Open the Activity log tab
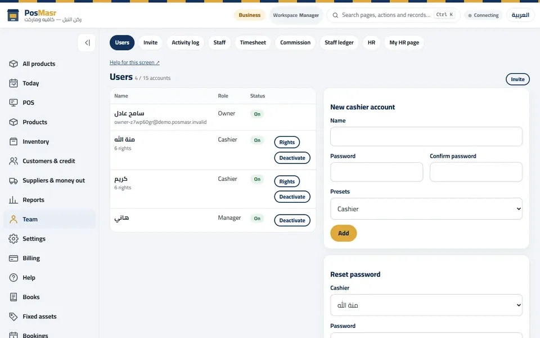The height and width of the screenshot is (338, 540). (185, 42)
